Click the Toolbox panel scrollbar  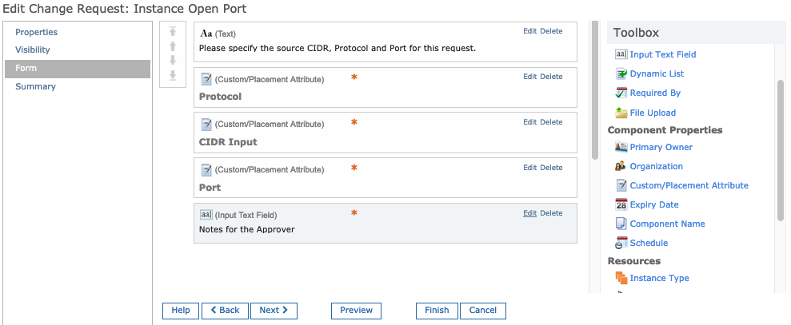[781, 150]
